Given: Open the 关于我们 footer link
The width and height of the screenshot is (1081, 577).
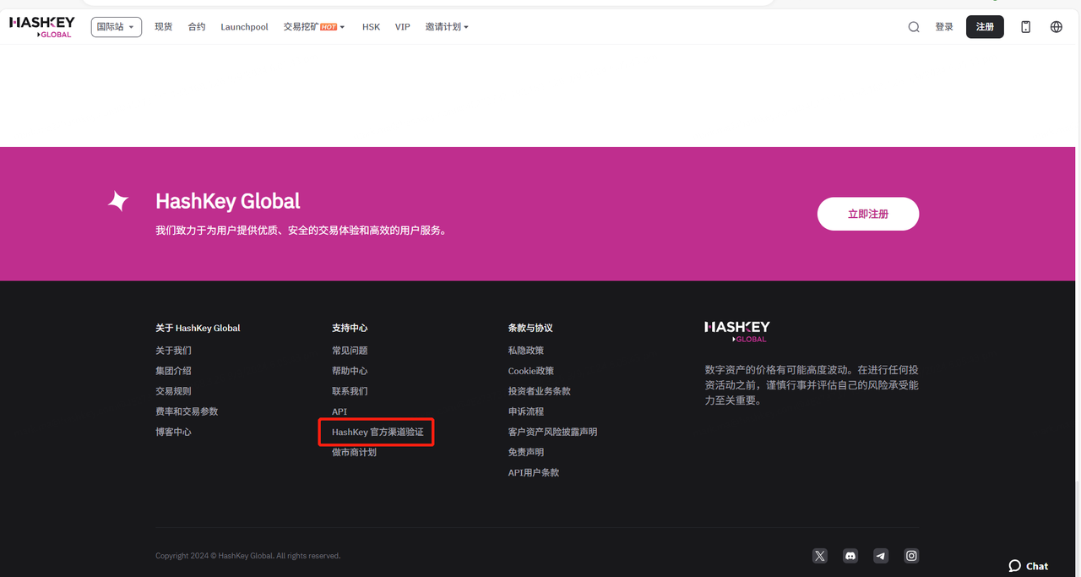Looking at the screenshot, I should [173, 351].
